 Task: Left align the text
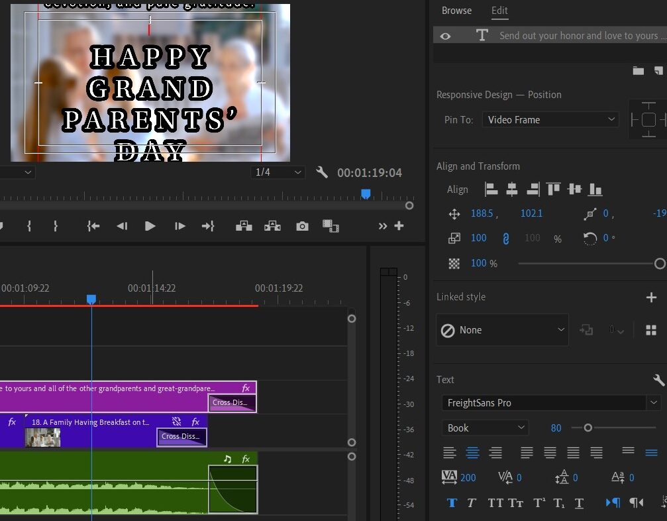pos(449,453)
